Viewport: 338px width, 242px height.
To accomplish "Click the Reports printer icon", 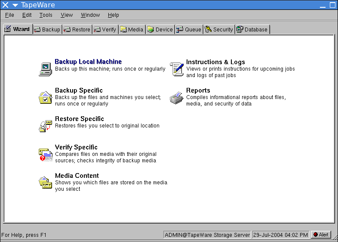I will click(177, 98).
